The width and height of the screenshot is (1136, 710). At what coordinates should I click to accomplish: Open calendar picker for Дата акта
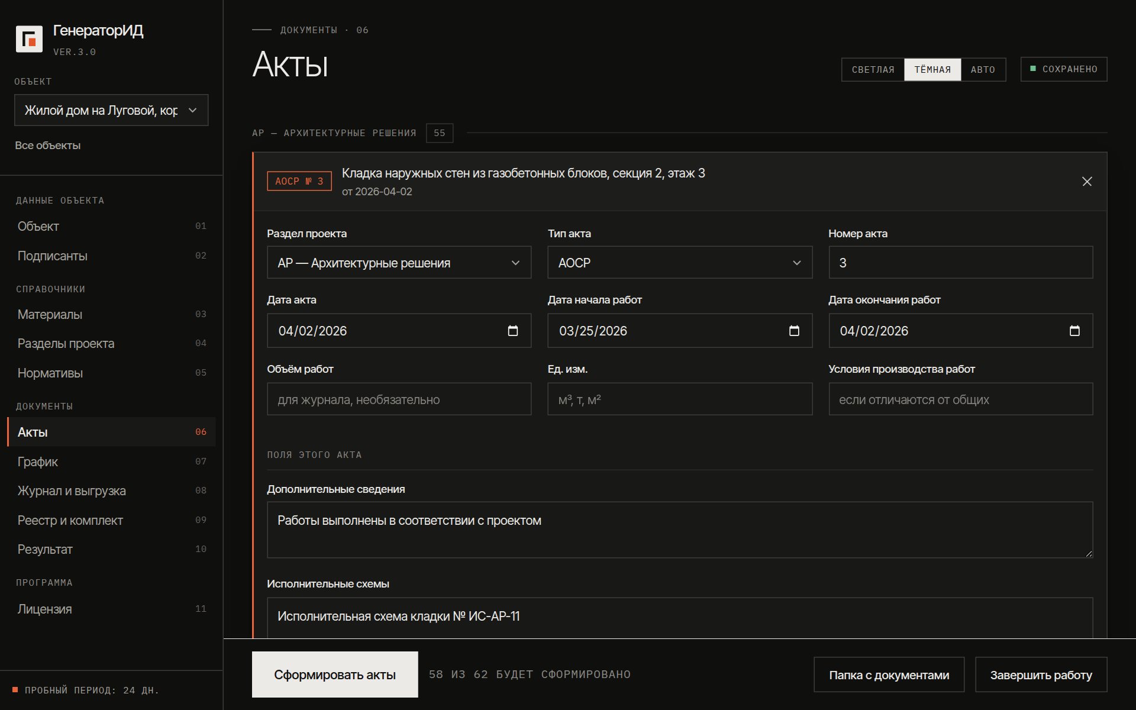click(513, 331)
